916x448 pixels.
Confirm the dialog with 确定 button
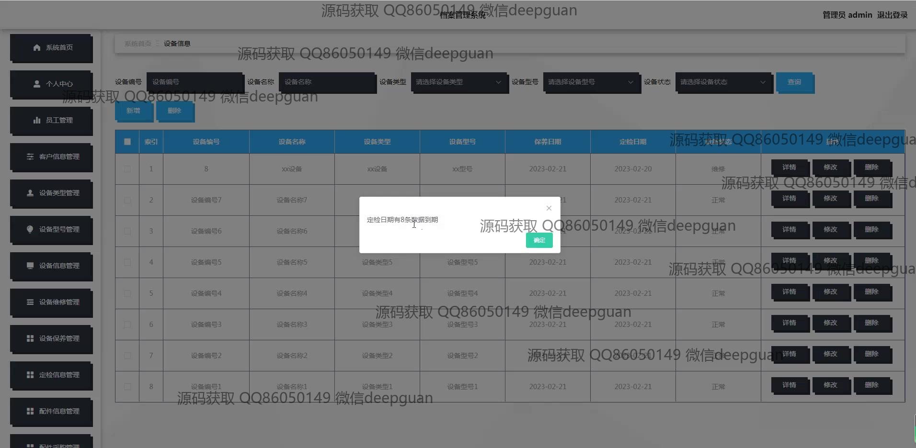pos(539,240)
